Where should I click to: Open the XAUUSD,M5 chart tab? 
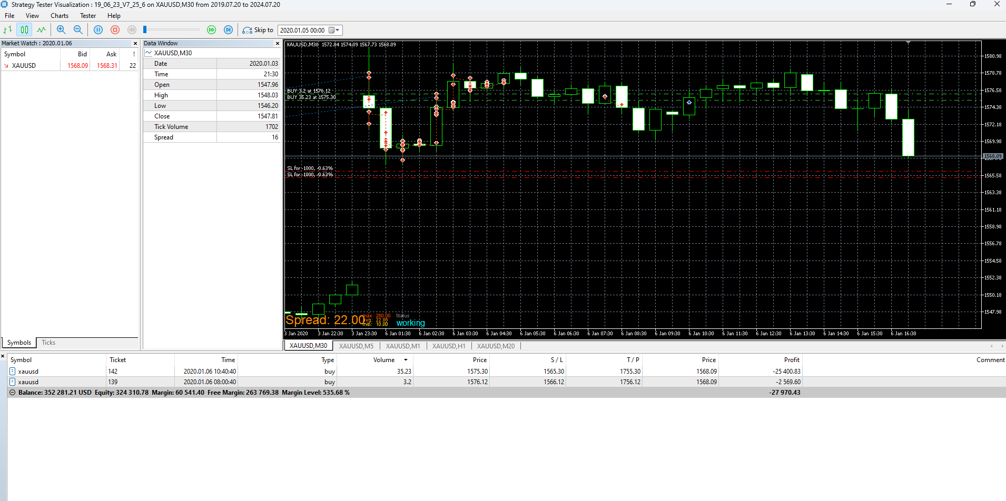(356, 346)
